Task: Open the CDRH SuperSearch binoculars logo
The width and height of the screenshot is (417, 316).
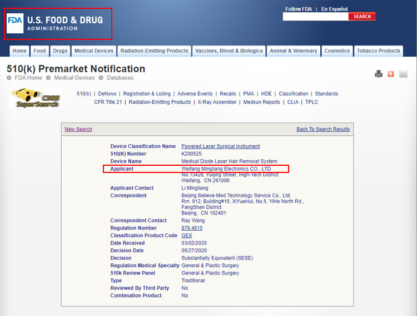Action: click(x=35, y=98)
